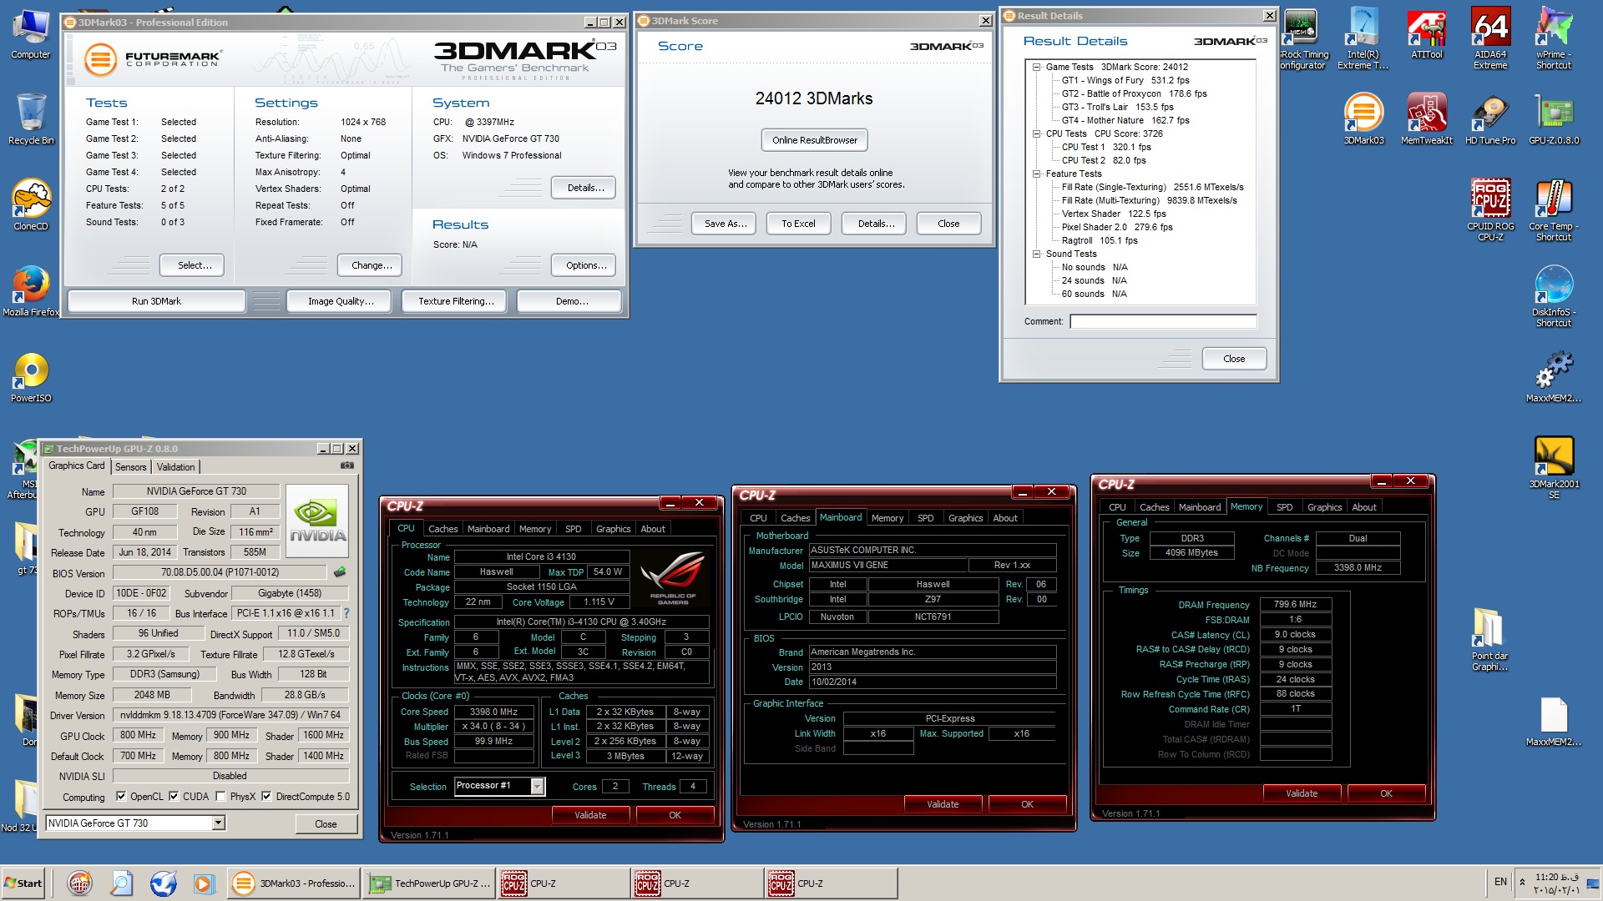
Task: Open the PowerISO desktop icon
Action: (x=31, y=376)
